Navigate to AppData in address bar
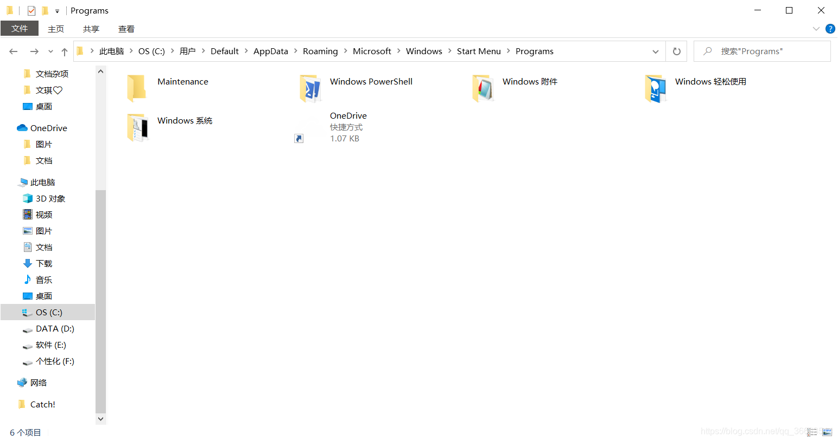This screenshot has width=838, height=441. tap(271, 51)
